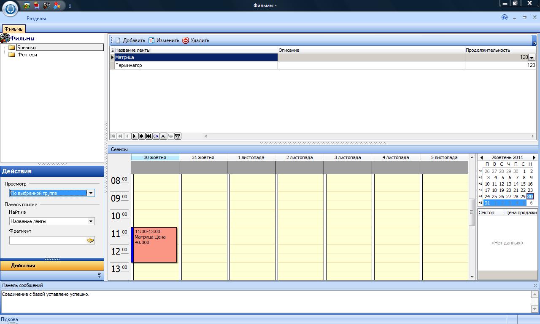Screen dimensions: 540x324
Task: Open the dropdown arrow in Матрица duration cell
Action: click(532, 58)
